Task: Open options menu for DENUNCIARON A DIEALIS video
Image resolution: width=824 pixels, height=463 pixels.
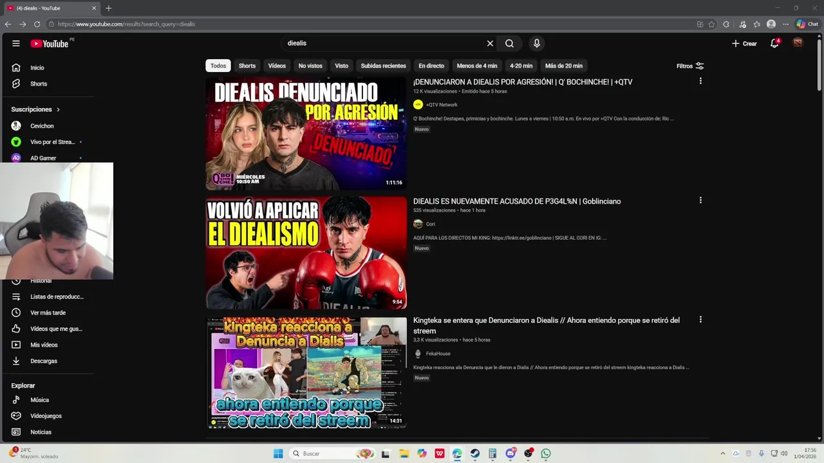Action: 700,81
